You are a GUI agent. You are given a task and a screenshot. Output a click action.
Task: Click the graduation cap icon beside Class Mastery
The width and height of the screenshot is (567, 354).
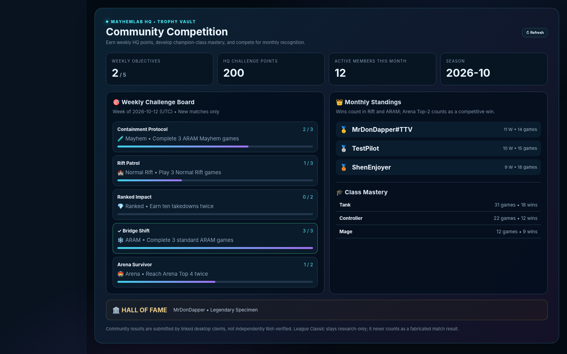point(339,192)
